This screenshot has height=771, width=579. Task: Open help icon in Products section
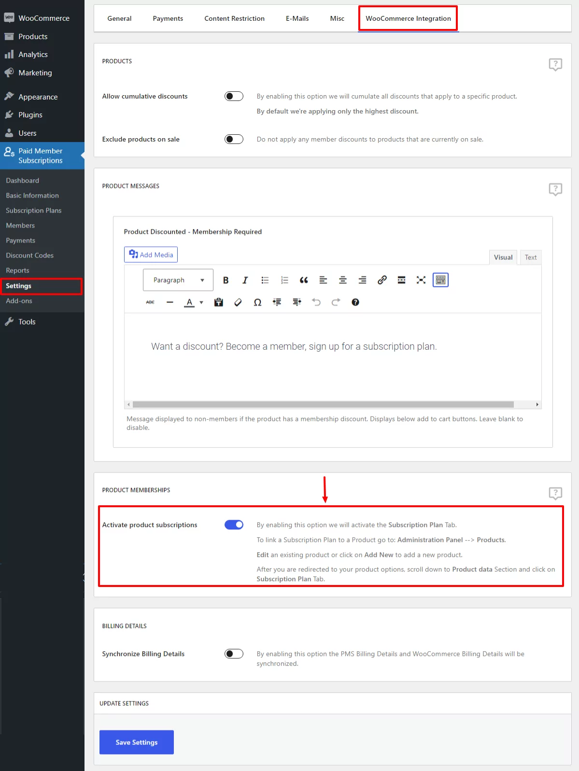(x=555, y=64)
